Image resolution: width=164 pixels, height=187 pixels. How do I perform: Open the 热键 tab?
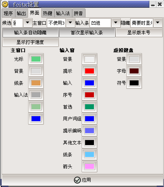(x=48, y=13)
